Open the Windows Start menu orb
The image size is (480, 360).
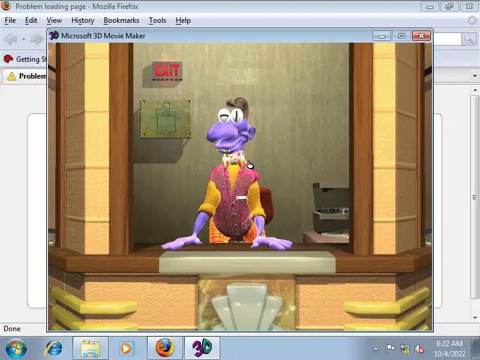click(16, 349)
